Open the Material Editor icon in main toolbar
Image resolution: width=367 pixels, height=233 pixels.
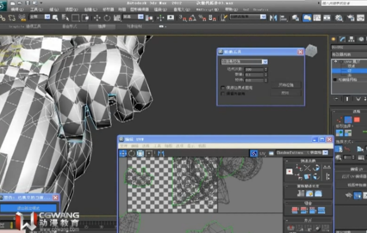(x=338, y=17)
